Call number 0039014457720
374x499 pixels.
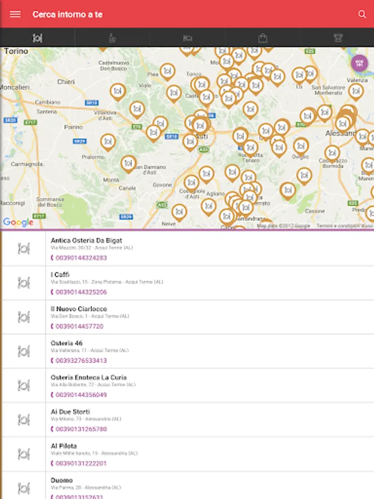coord(77,326)
